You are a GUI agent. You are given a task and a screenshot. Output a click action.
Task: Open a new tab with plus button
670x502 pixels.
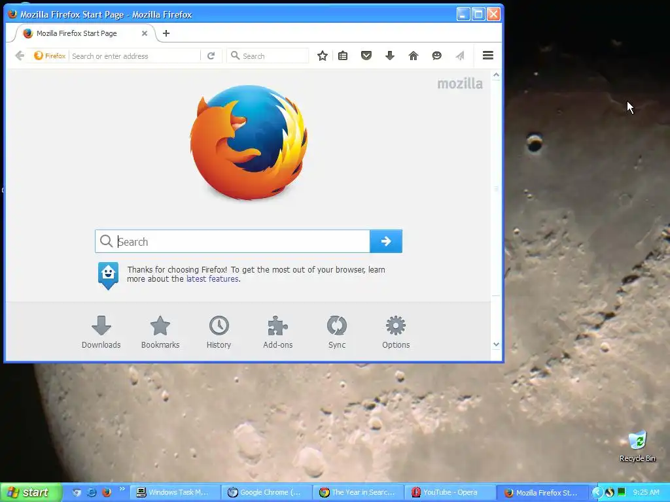(x=166, y=33)
